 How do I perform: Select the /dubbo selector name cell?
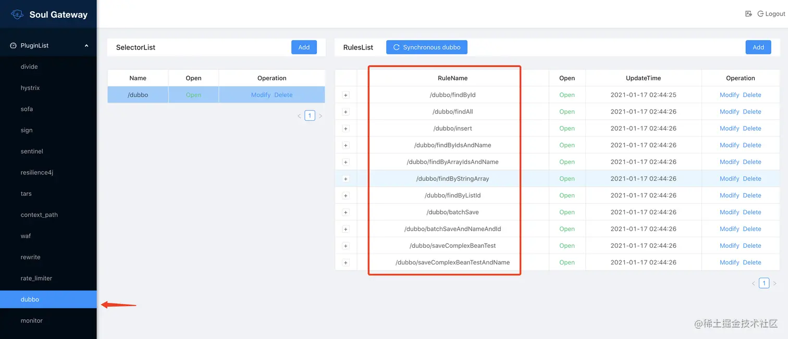[138, 95]
